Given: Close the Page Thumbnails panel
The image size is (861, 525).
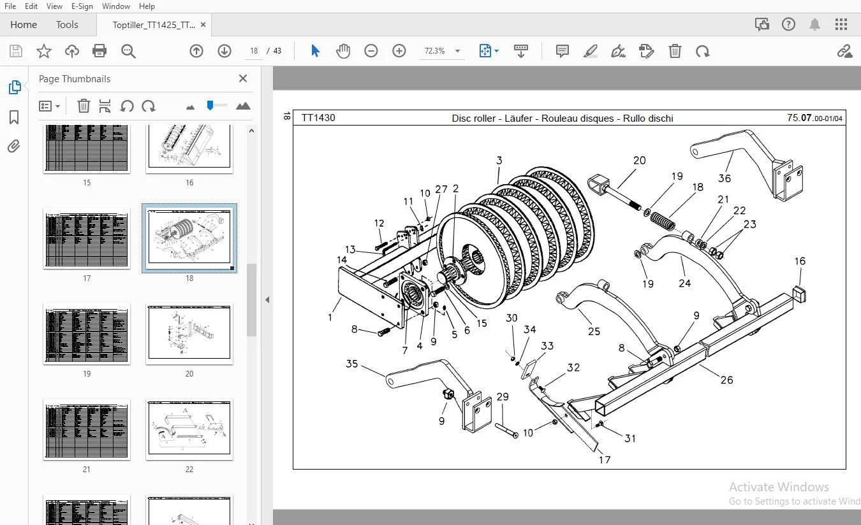Looking at the screenshot, I should click(x=243, y=78).
